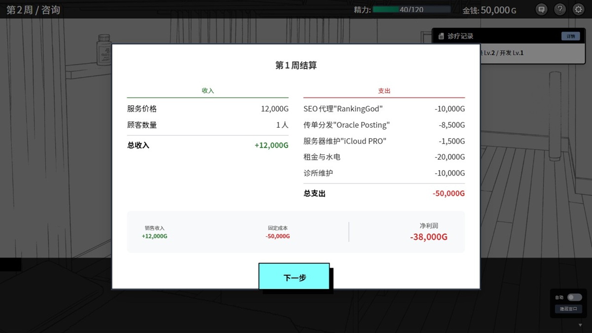Screen dimensions: 592x333
Task: Click the SEO 代理 RankingGod expense line
Action: click(x=343, y=109)
